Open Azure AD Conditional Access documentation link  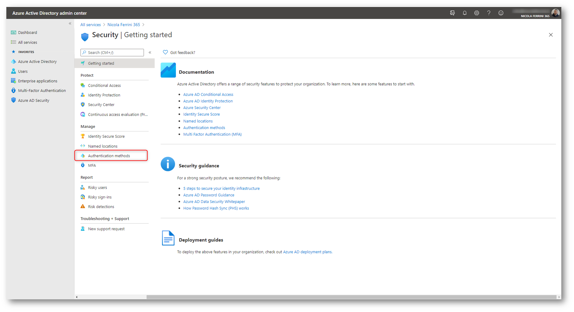pos(208,95)
